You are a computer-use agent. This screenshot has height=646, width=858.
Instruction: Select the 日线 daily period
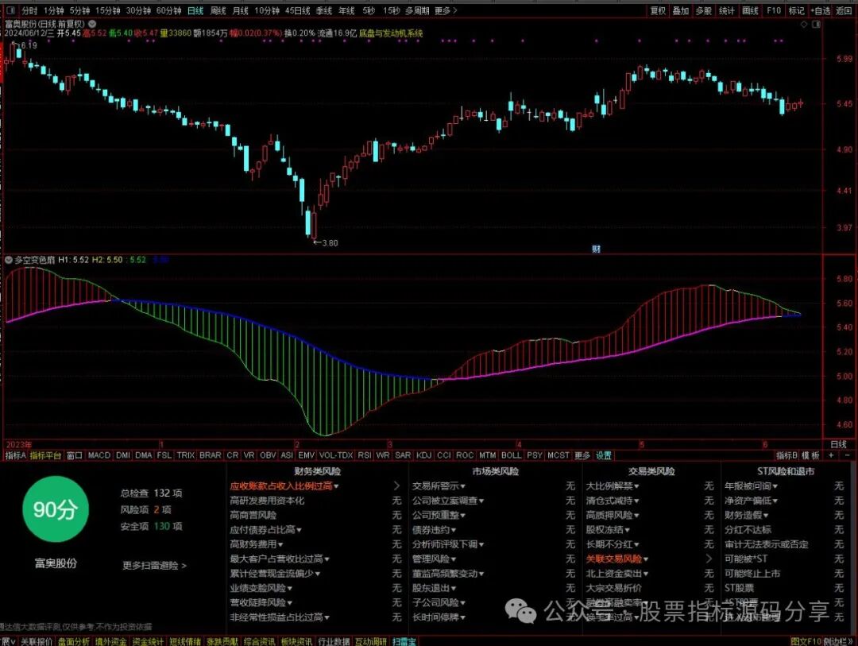point(195,10)
